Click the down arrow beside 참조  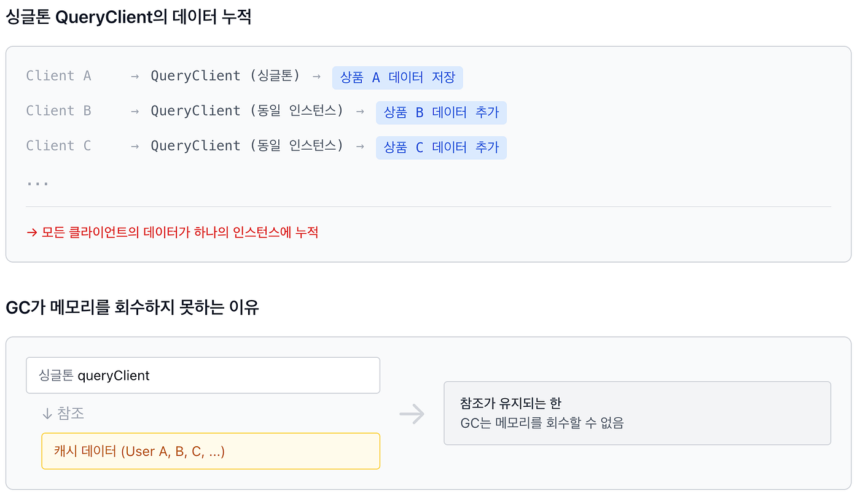(47, 414)
